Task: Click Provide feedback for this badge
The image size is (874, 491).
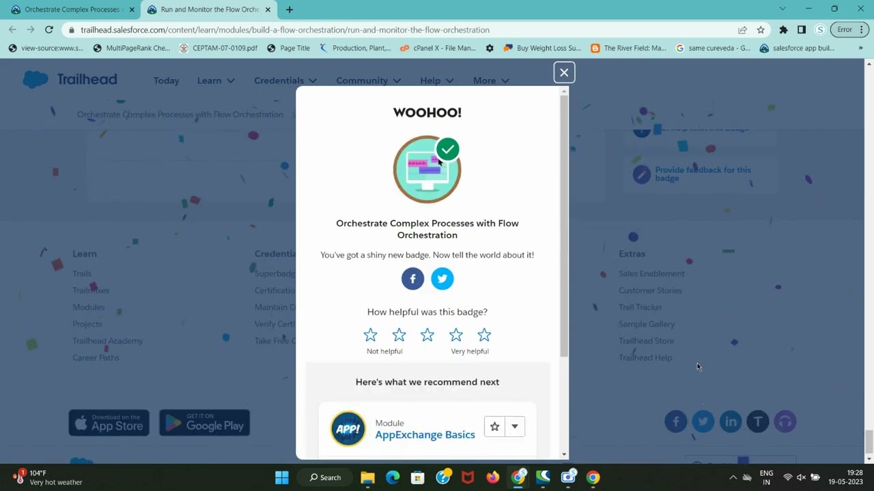Action: pos(703,174)
